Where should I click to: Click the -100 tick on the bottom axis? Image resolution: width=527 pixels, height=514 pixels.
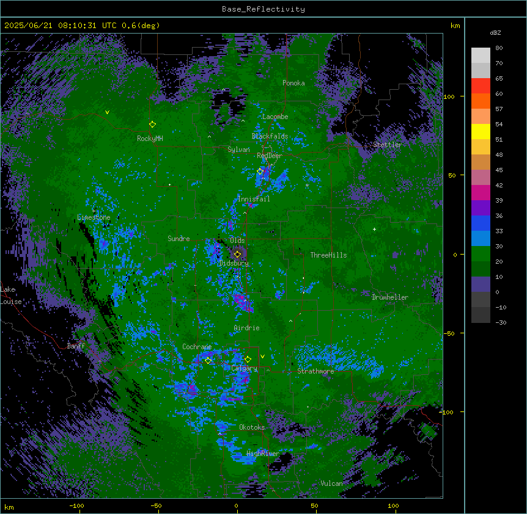click(77, 506)
